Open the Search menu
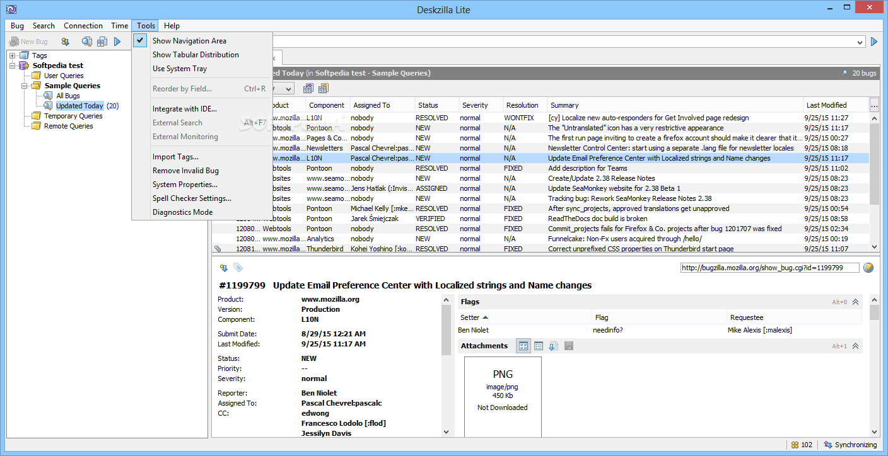The image size is (888, 456). click(44, 26)
